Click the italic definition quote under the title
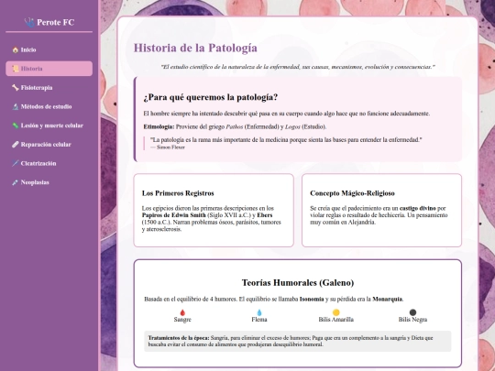Image resolution: width=495 pixels, height=371 pixels. [298, 67]
